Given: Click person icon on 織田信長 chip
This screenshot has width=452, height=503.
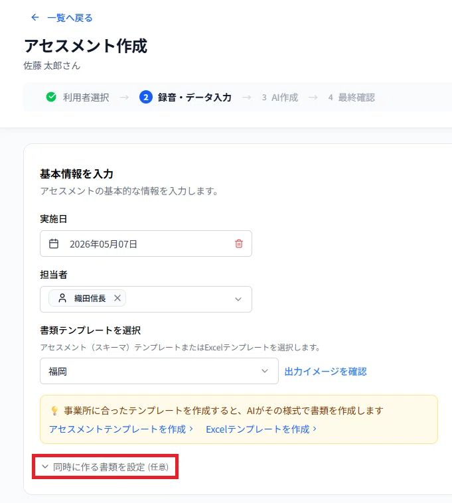Looking at the screenshot, I should click(x=62, y=298).
